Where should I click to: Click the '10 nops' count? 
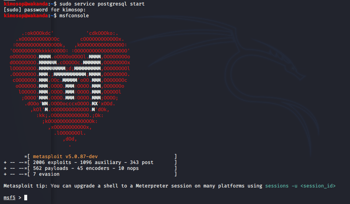[128, 168]
